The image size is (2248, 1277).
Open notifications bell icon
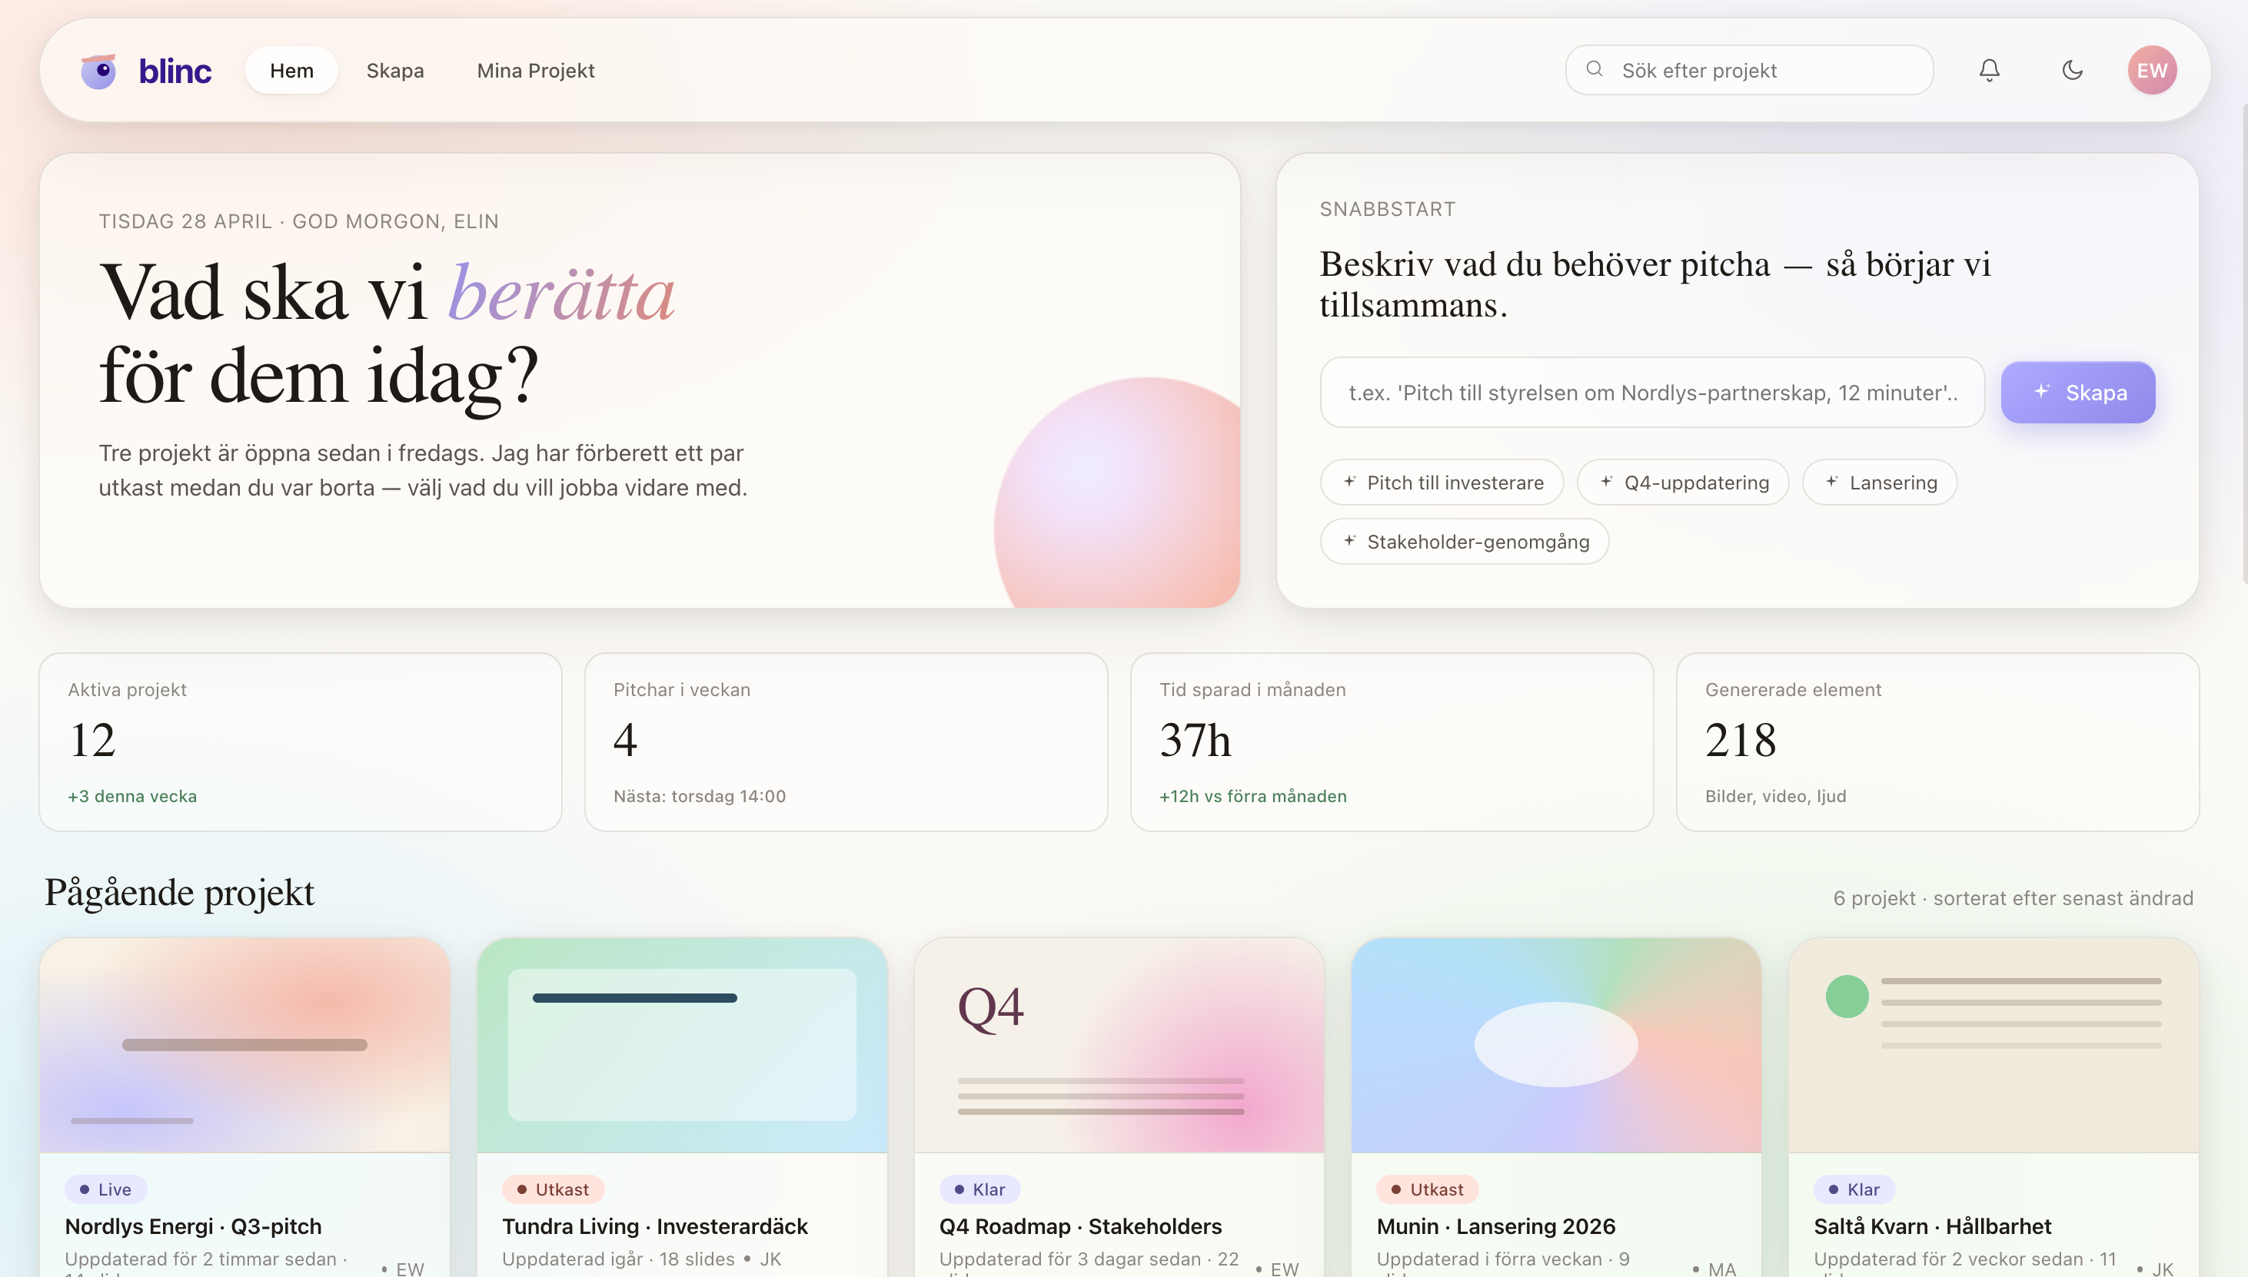click(x=1989, y=70)
